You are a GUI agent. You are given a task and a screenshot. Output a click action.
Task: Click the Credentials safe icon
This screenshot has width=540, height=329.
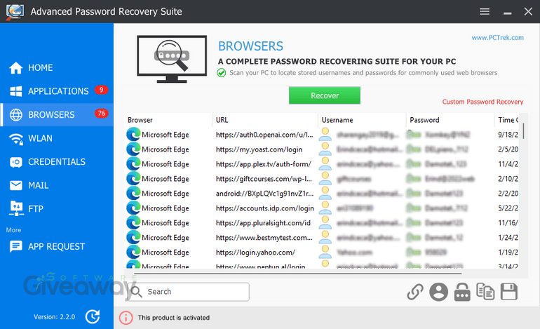coord(16,162)
